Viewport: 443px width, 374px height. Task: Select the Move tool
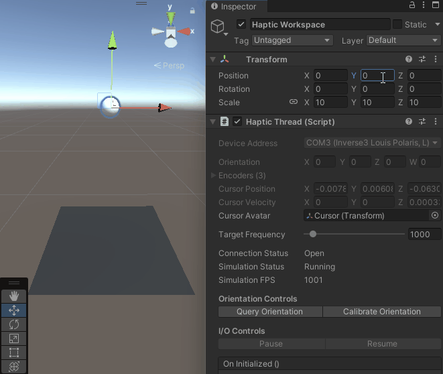tap(14, 310)
